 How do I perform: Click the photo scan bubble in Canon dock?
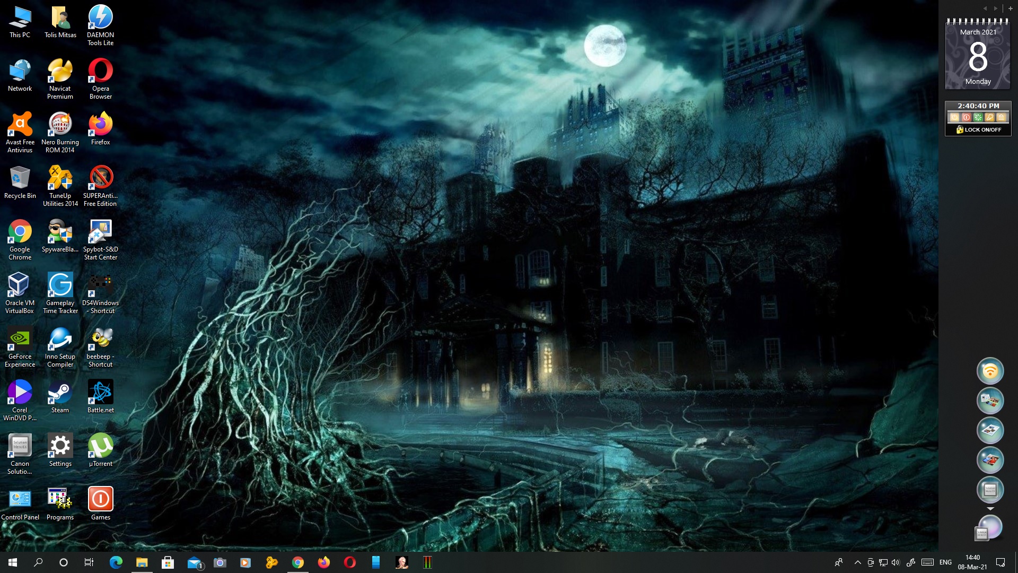click(990, 401)
